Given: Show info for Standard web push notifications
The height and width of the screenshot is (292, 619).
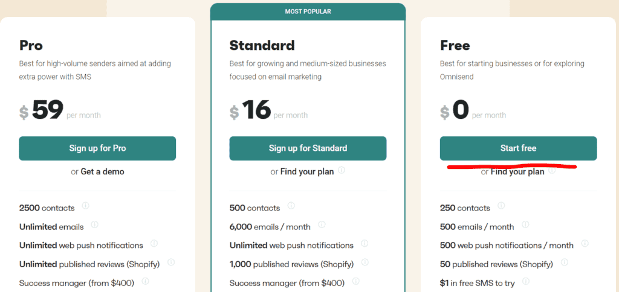Looking at the screenshot, I should [x=365, y=244].
